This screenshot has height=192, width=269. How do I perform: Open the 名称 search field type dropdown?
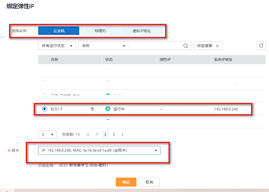pos(103,46)
